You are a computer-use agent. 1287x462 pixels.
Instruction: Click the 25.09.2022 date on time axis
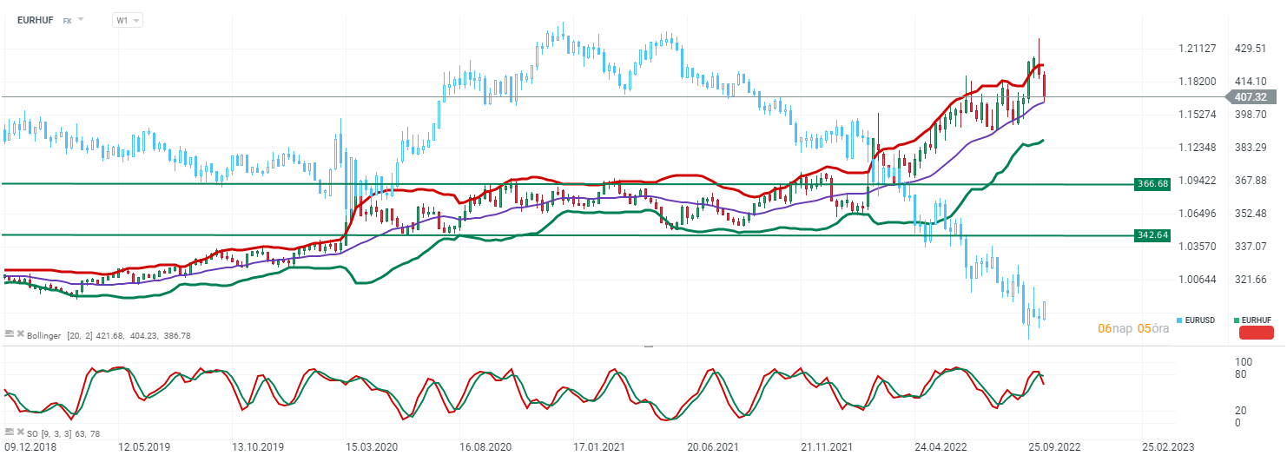click(x=1054, y=446)
